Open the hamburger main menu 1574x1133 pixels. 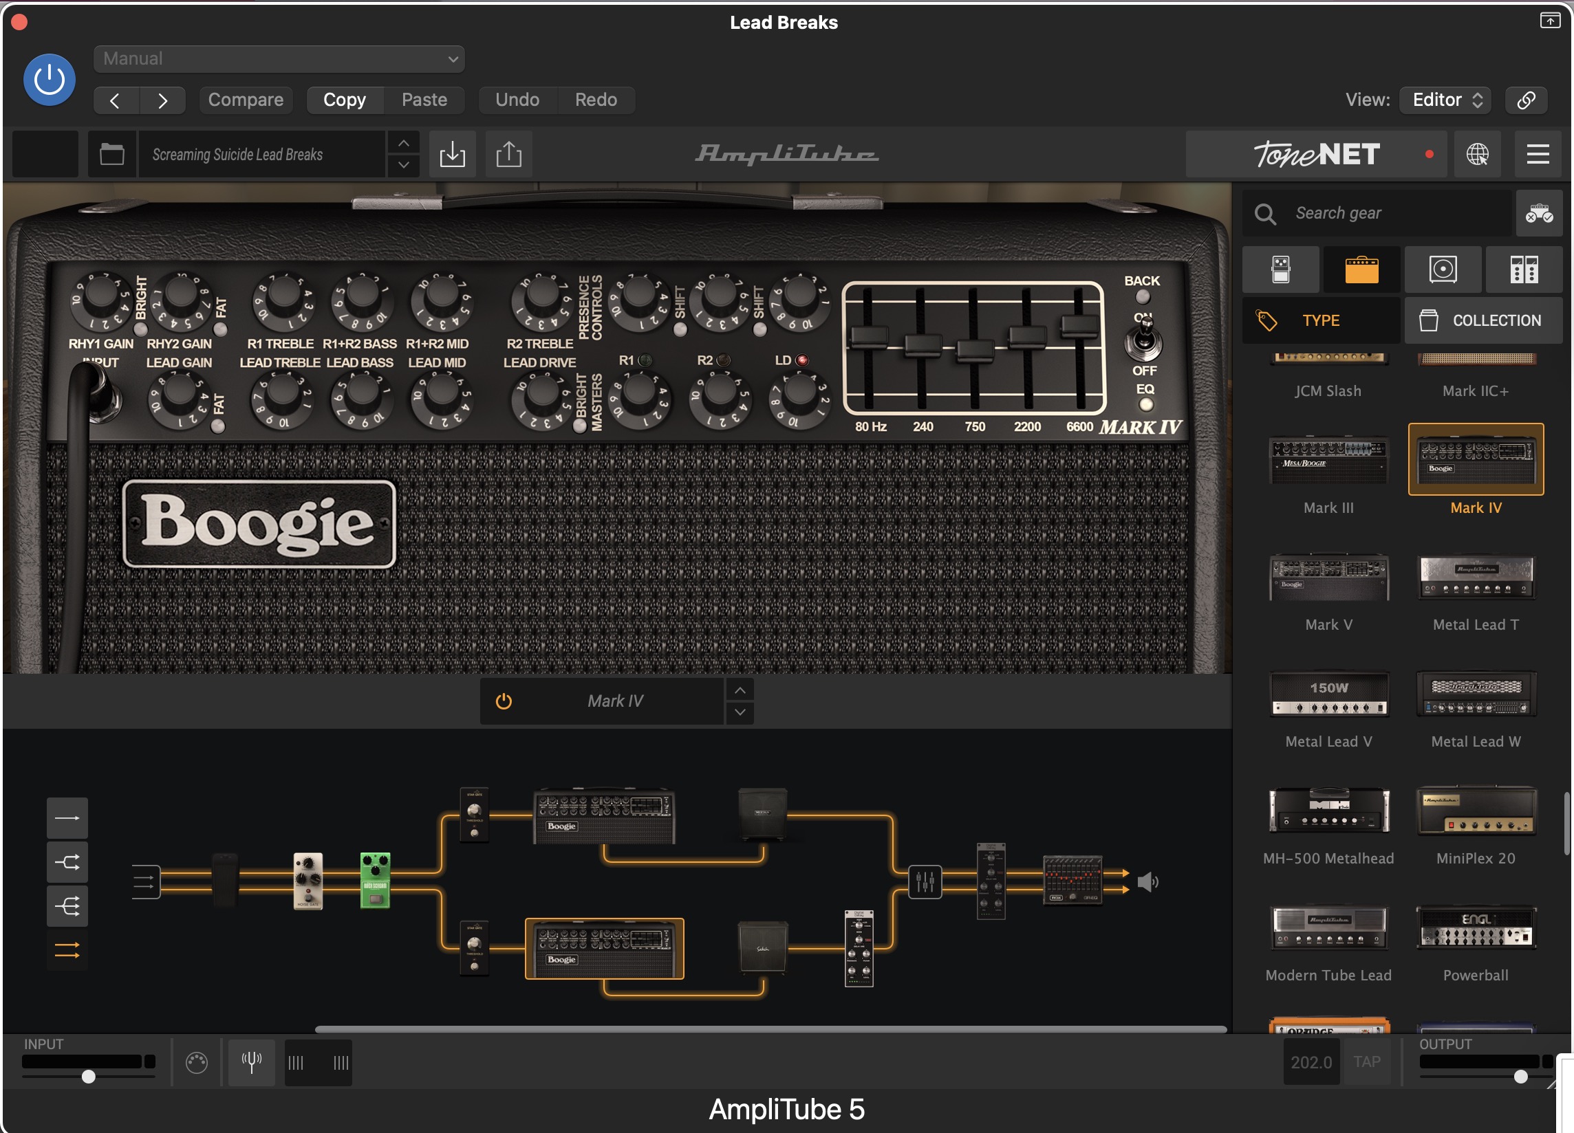pos(1538,154)
